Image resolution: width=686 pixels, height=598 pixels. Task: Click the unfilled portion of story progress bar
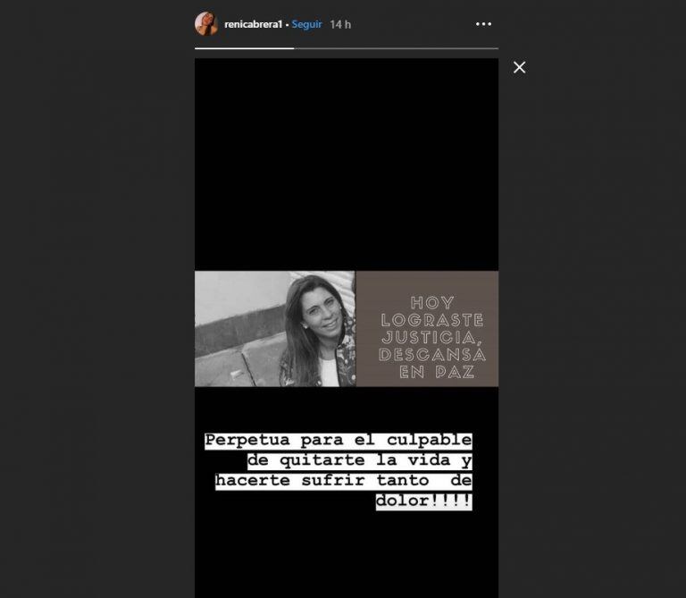click(x=396, y=48)
